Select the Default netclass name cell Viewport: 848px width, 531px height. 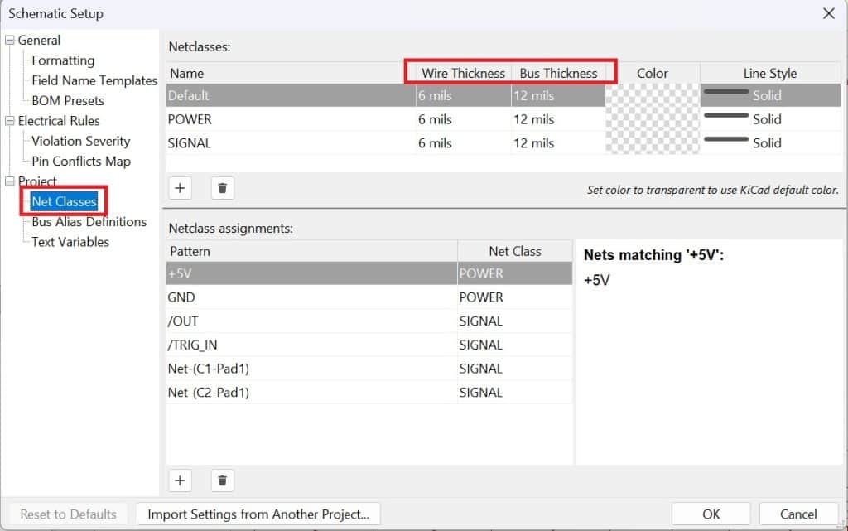291,95
